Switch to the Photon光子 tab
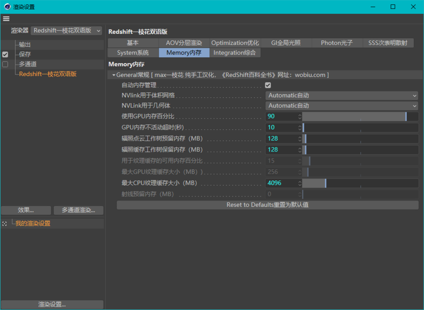 337,43
